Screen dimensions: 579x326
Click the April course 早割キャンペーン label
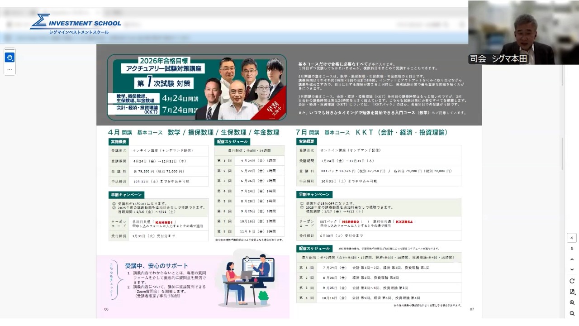pos(126,195)
